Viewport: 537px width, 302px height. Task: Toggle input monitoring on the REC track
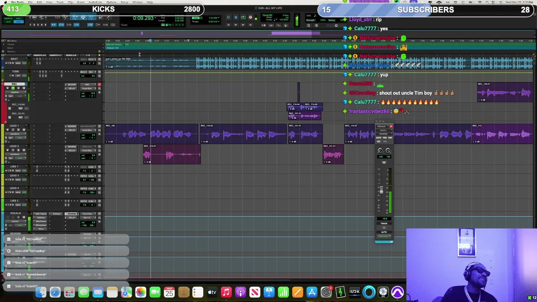pos(13,88)
